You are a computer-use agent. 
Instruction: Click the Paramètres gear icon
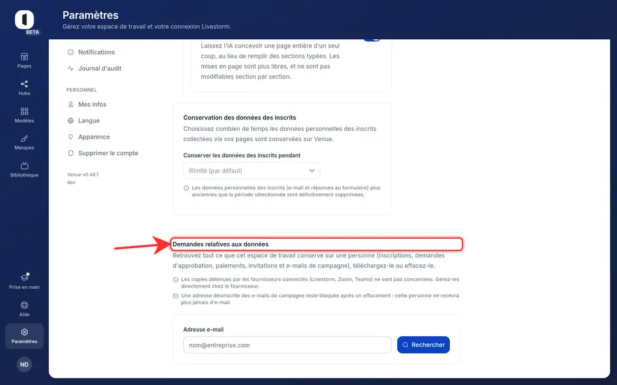pos(24,332)
